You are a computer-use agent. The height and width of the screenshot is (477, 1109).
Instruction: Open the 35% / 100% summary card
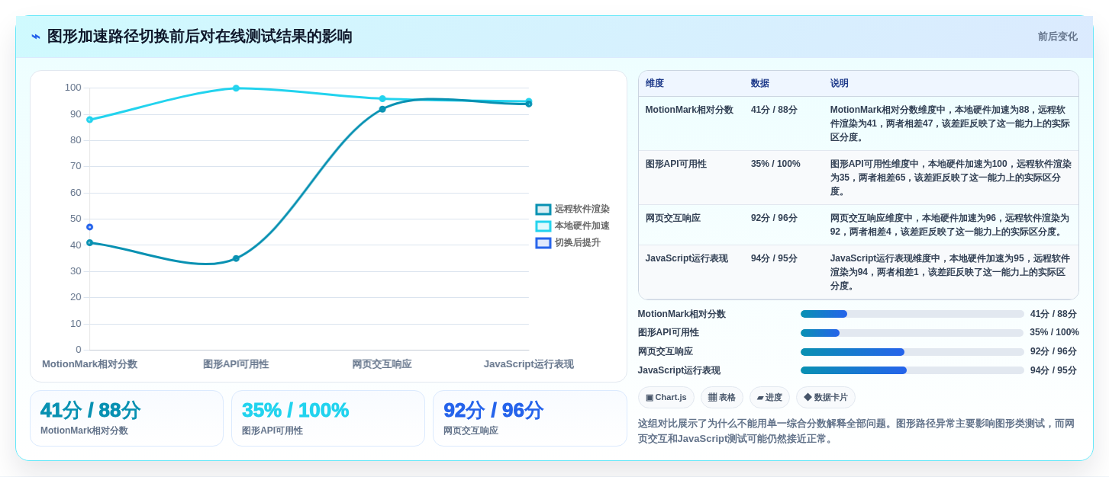tap(328, 418)
